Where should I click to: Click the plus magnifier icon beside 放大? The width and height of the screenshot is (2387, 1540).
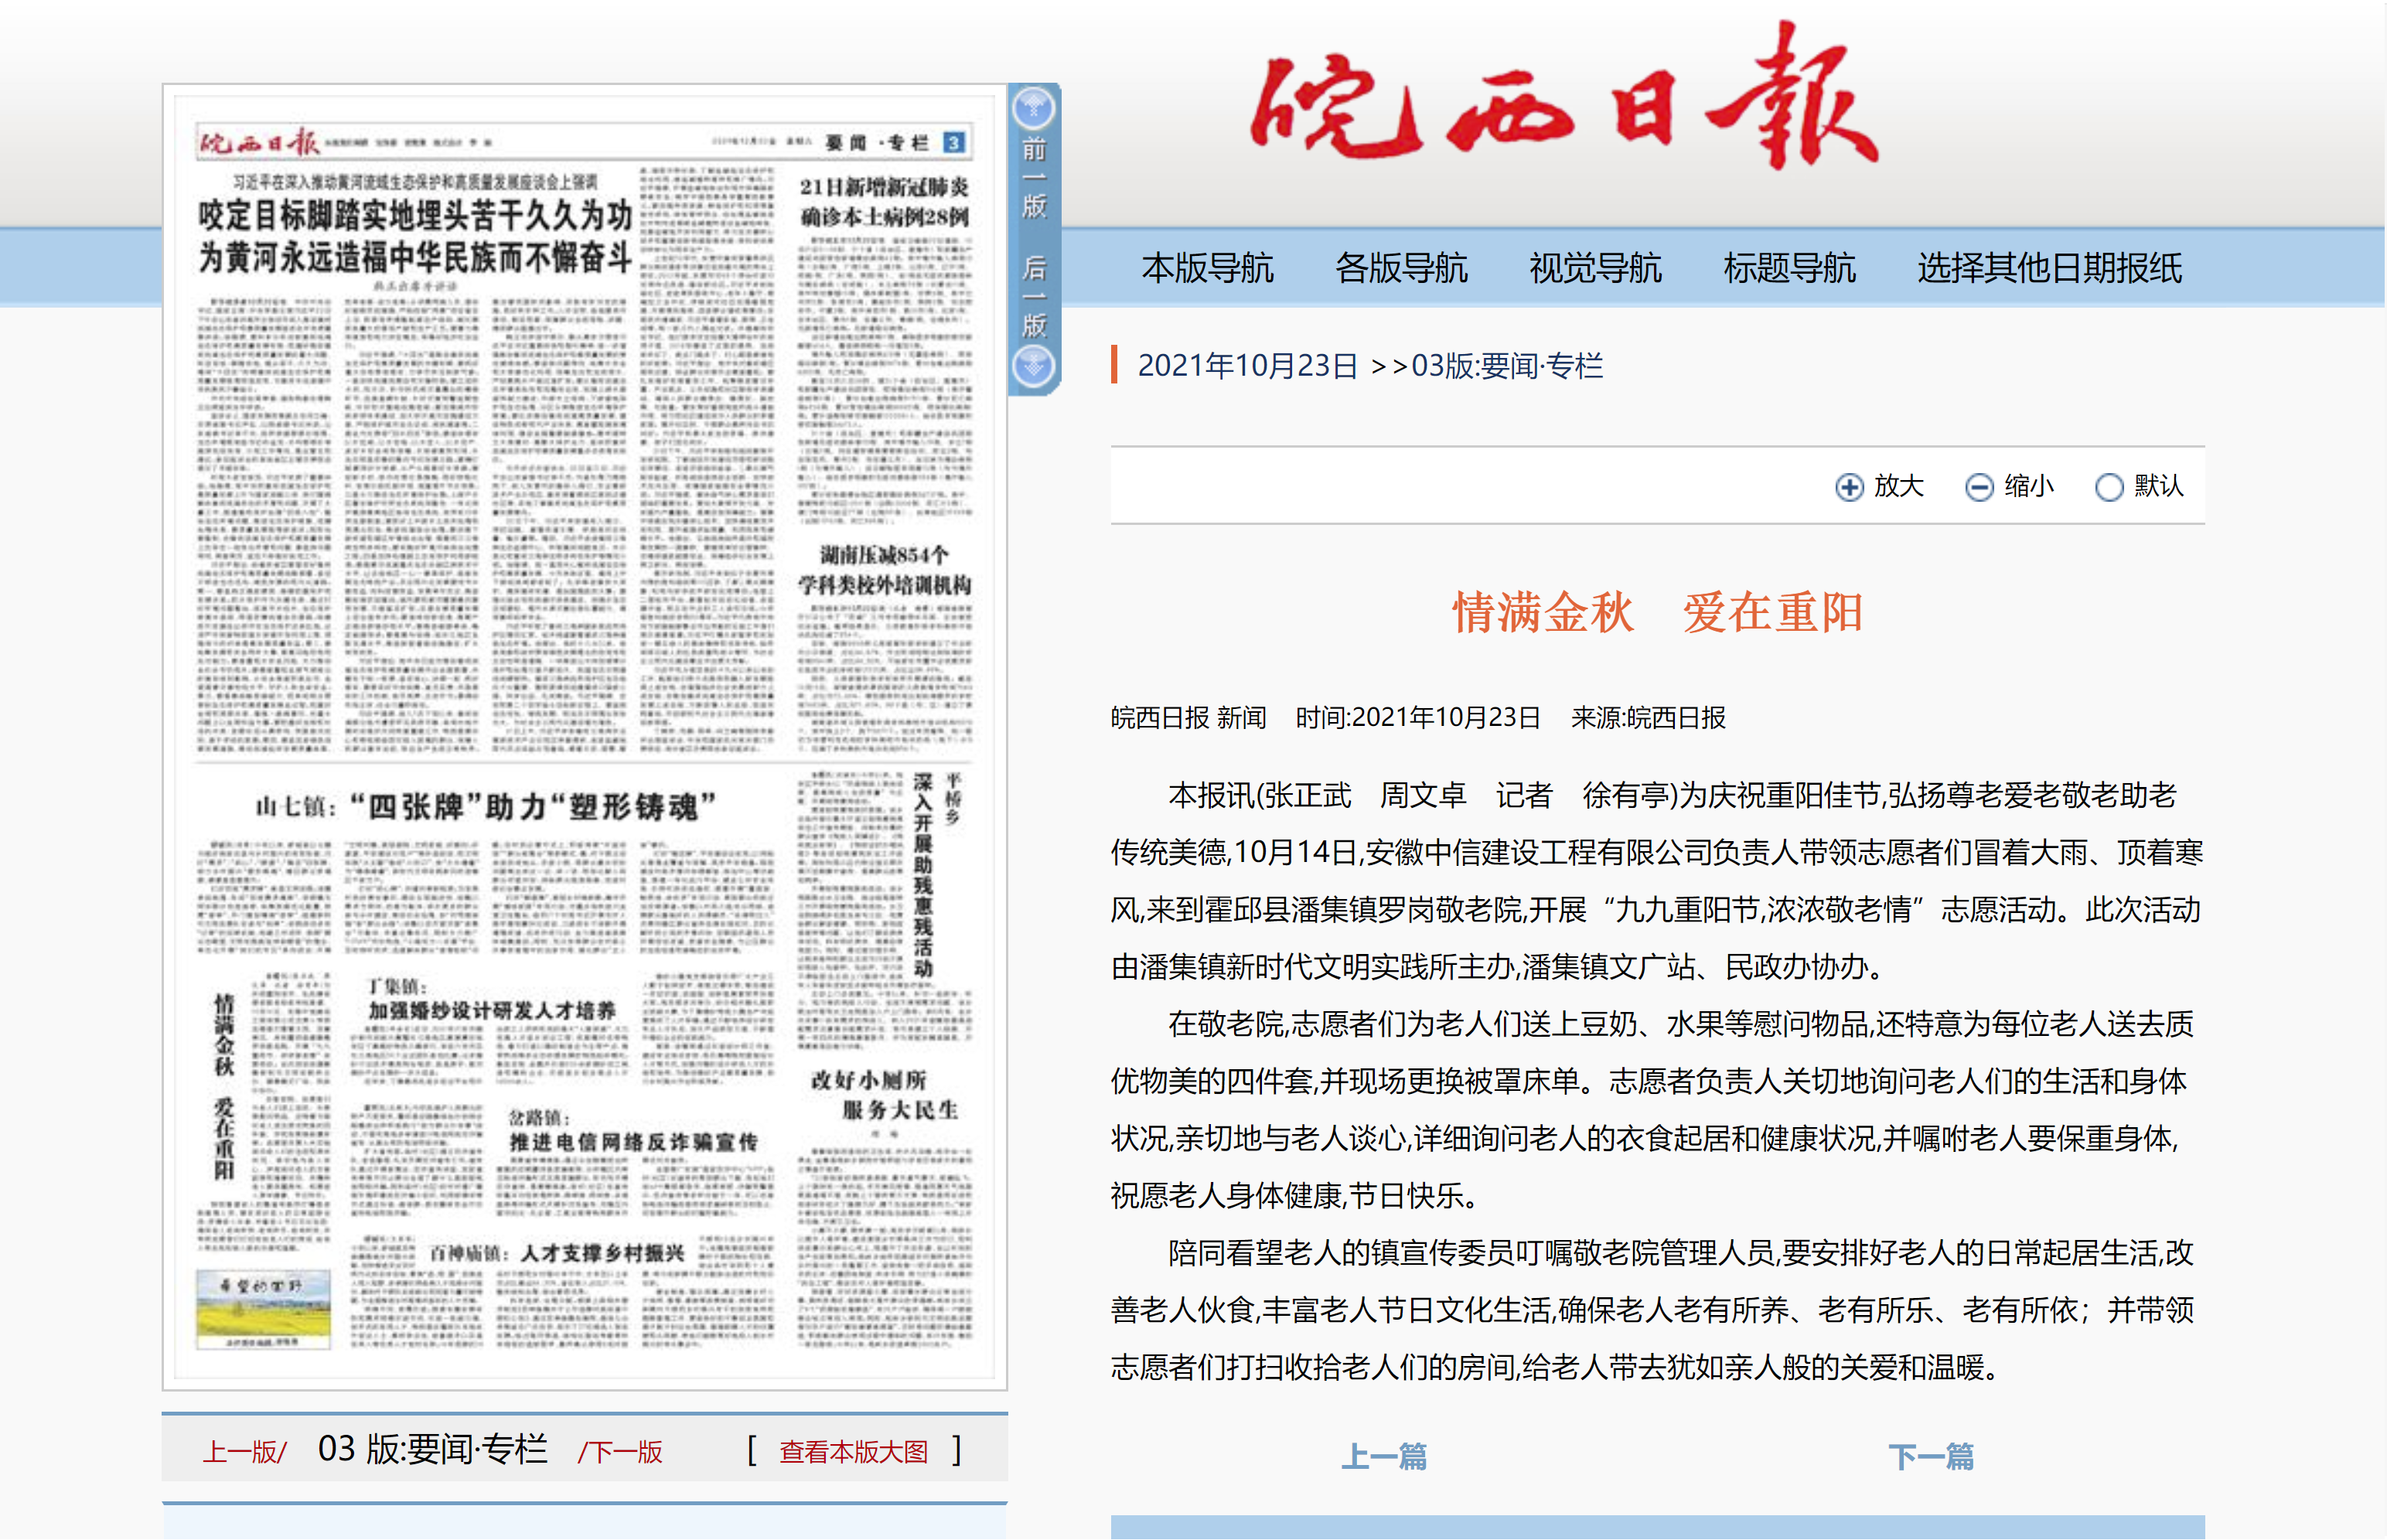1849,487
